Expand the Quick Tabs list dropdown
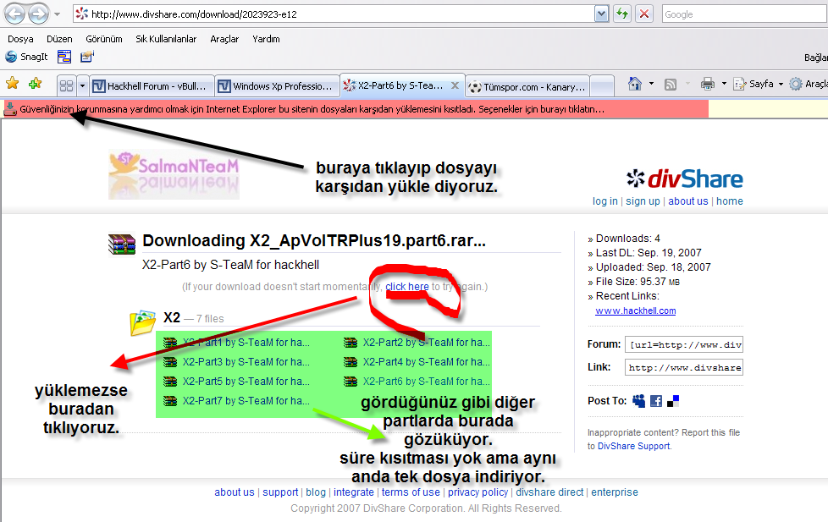Screen dimensions: 828x522 [82, 85]
